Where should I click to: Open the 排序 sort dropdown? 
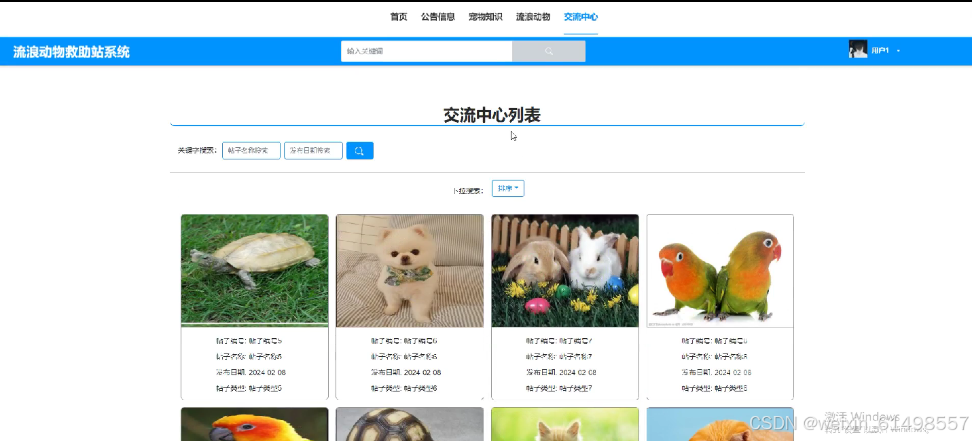[x=508, y=189]
